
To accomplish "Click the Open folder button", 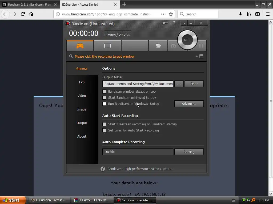I will (x=194, y=84).
